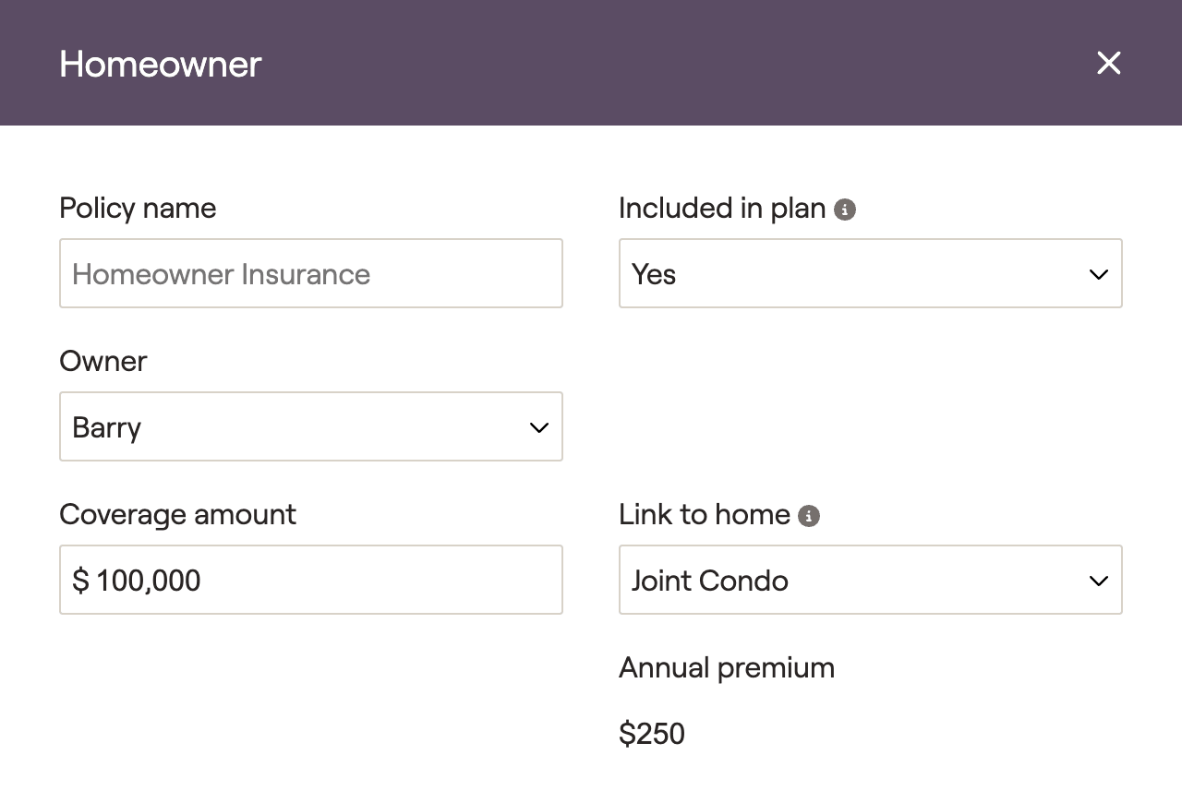Click the Coverage amount label
This screenshot has height=803, width=1182.
tap(178, 514)
